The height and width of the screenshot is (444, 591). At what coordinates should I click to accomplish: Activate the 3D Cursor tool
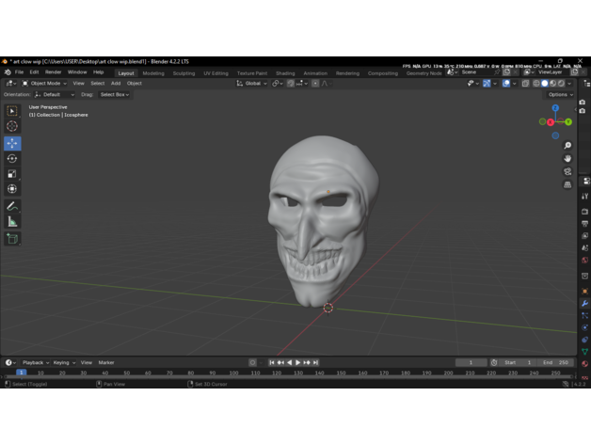pos(12,126)
